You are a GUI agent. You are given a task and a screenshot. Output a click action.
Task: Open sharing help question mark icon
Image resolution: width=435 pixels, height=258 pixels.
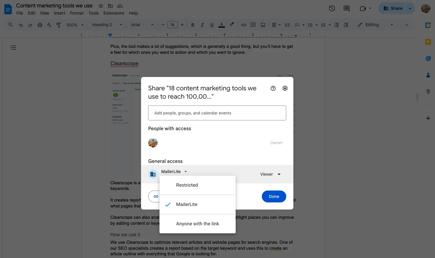click(273, 88)
